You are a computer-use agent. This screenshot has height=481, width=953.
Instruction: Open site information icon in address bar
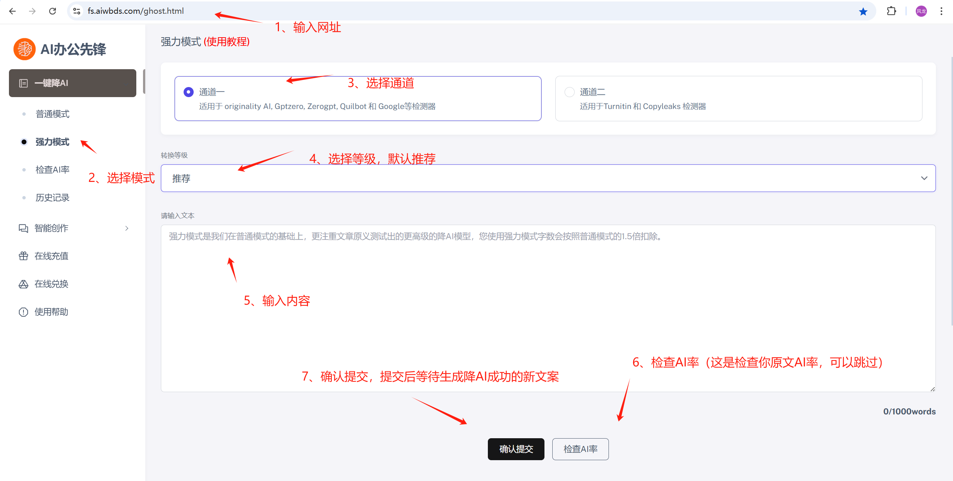click(77, 11)
